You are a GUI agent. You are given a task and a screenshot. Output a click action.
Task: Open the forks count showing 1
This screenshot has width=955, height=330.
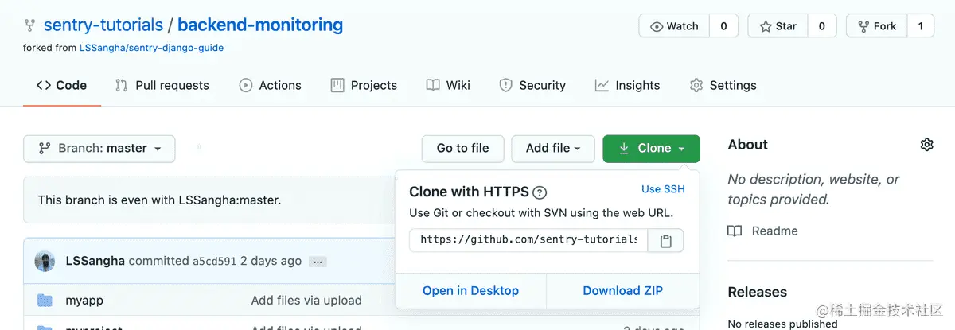[921, 26]
